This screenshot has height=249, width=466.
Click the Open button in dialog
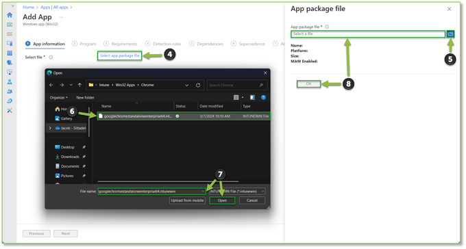pyautogui.click(x=222, y=200)
